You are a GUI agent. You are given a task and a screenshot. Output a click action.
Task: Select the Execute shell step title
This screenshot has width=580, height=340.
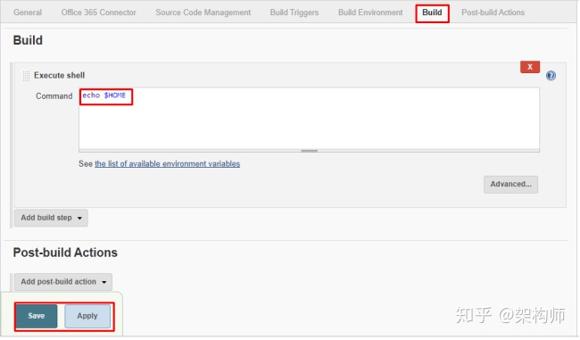pyautogui.click(x=59, y=75)
